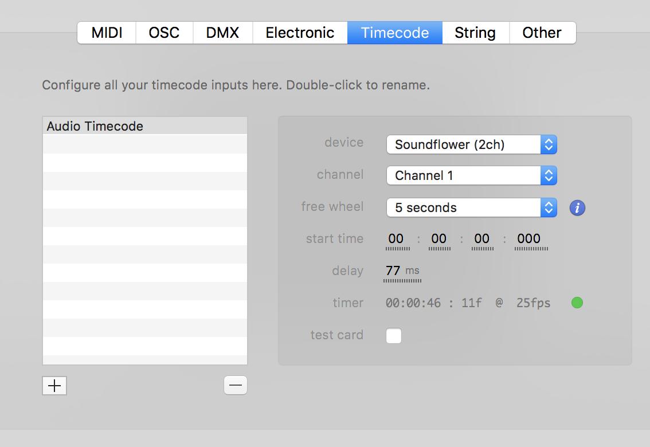Click the start time minutes field

coord(439,239)
